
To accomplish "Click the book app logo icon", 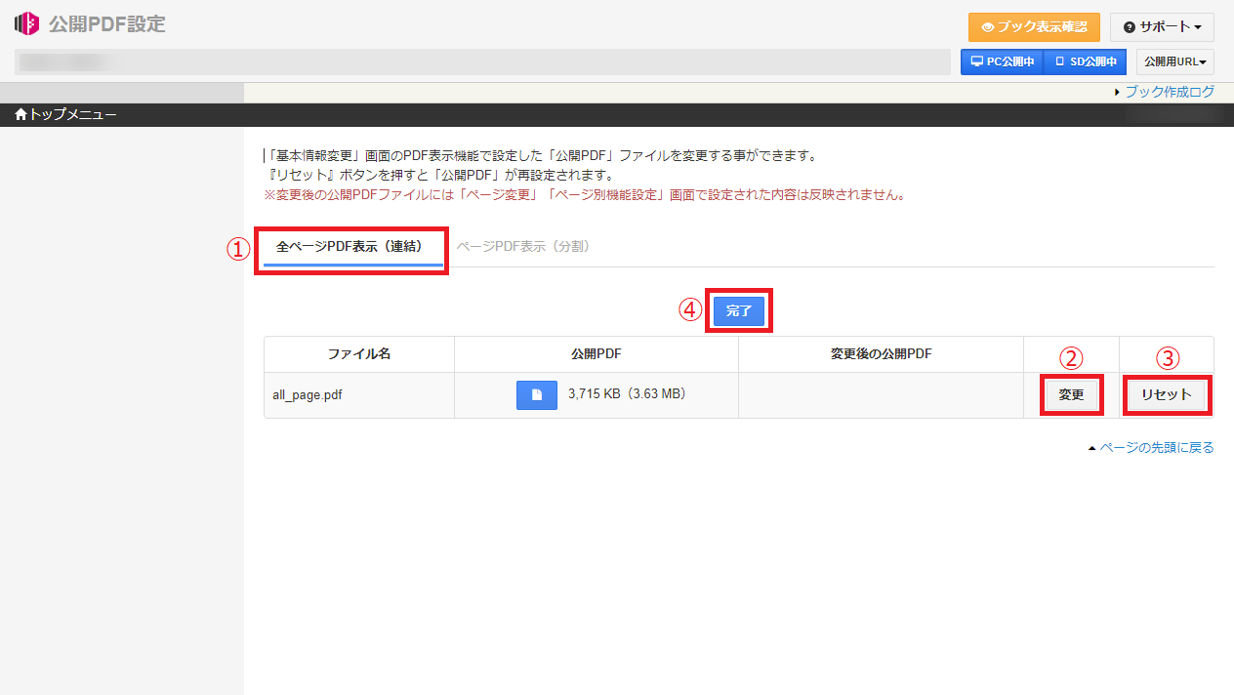I will (x=26, y=23).
